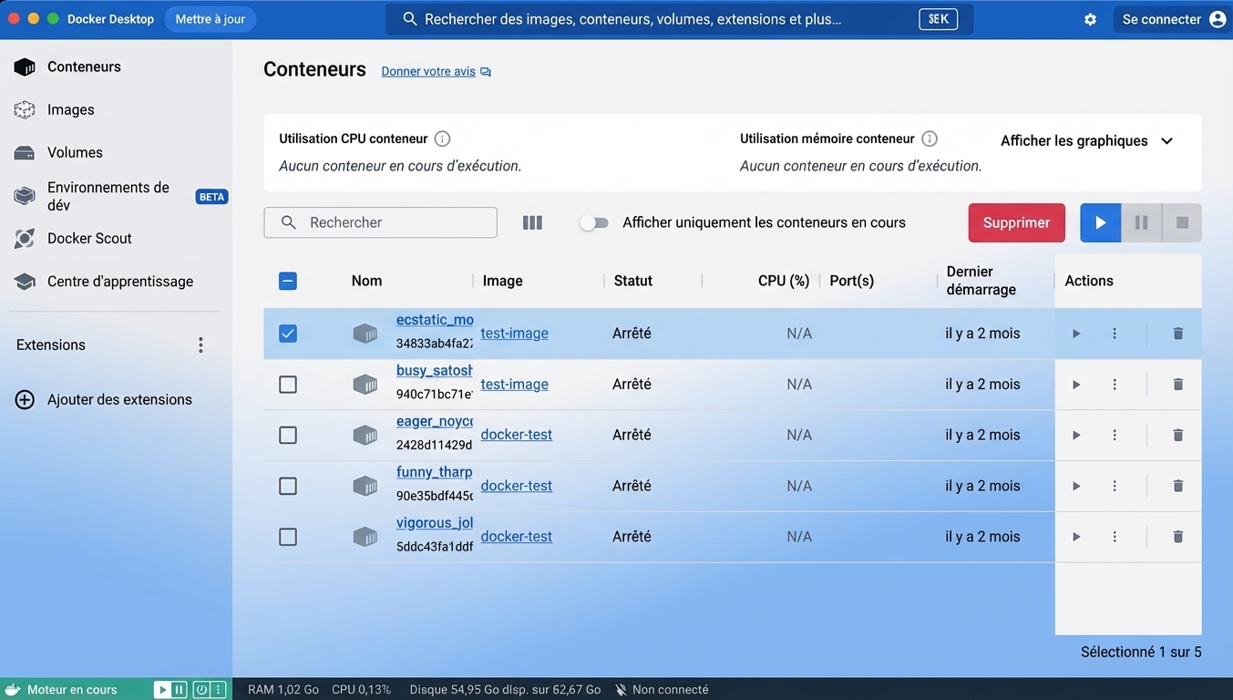Check the vigorous_jol container checkbox
The height and width of the screenshot is (700, 1233).
click(288, 537)
